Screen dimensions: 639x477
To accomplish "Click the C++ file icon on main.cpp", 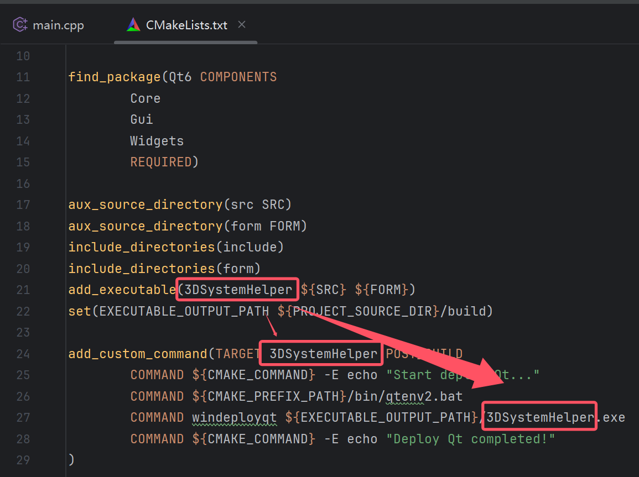I will (20, 25).
